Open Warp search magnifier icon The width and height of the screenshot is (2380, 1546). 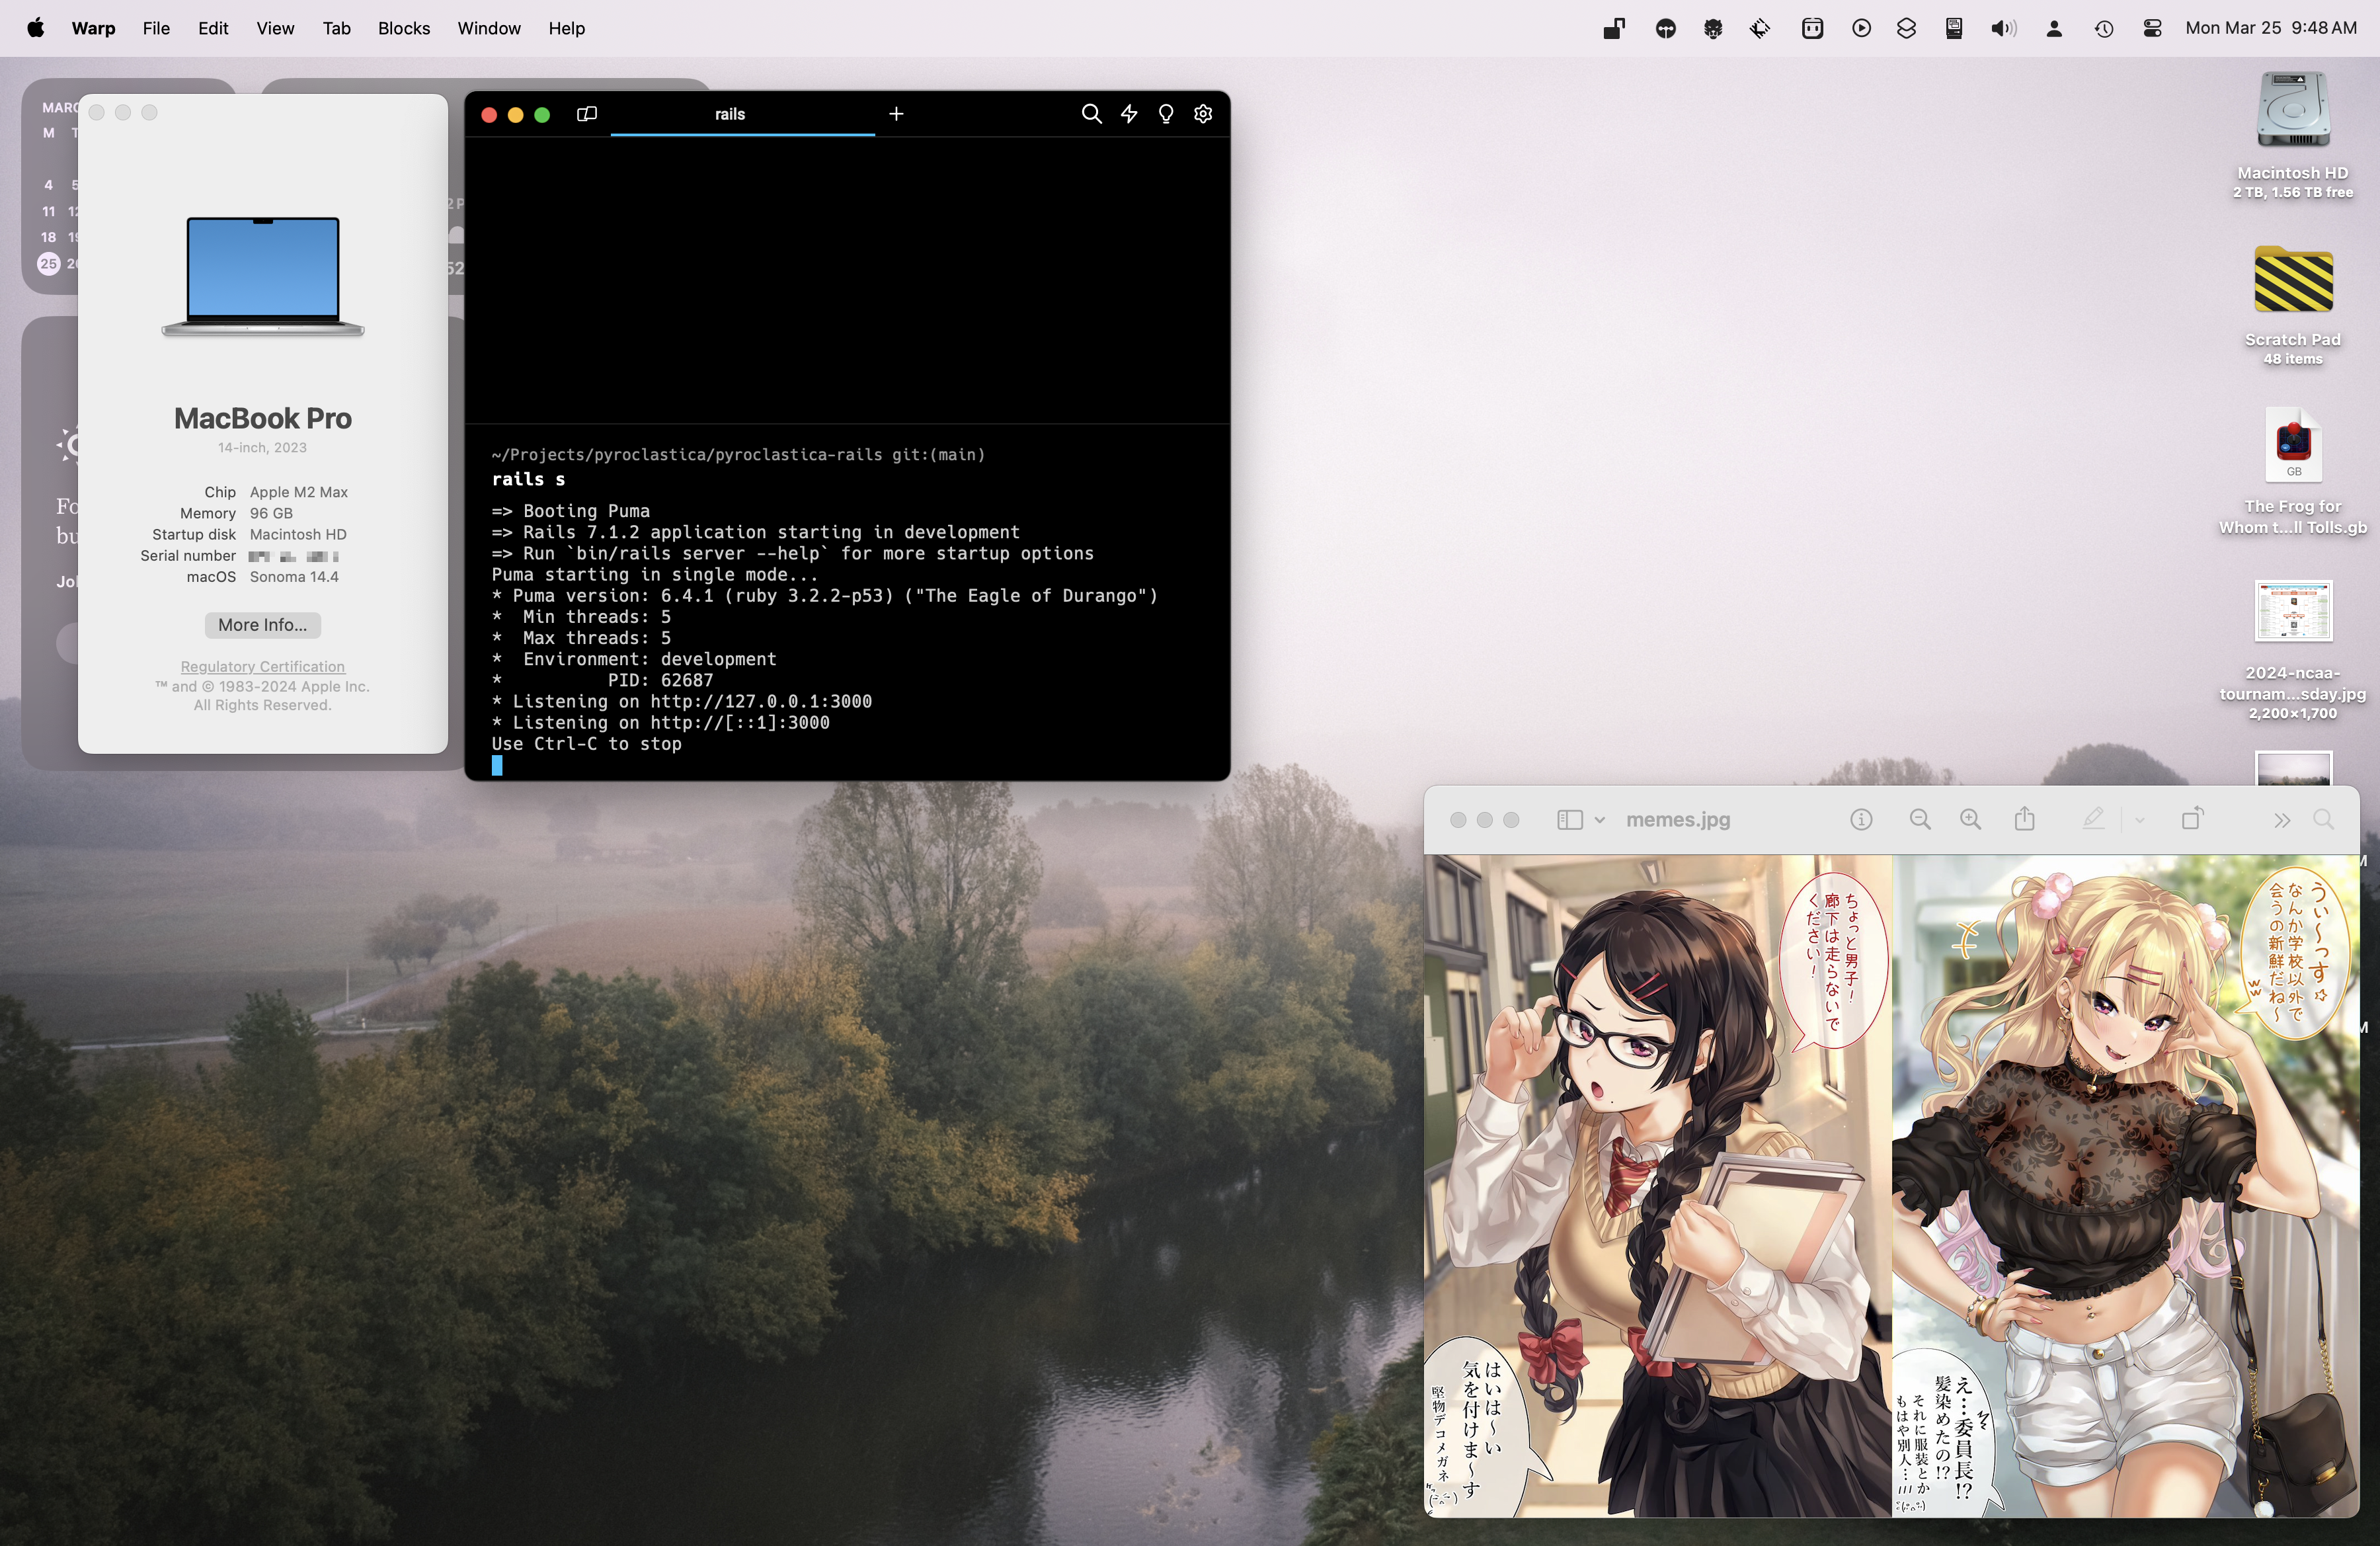[1091, 114]
